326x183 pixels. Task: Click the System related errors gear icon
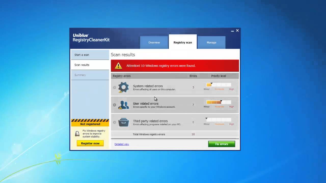point(124,87)
